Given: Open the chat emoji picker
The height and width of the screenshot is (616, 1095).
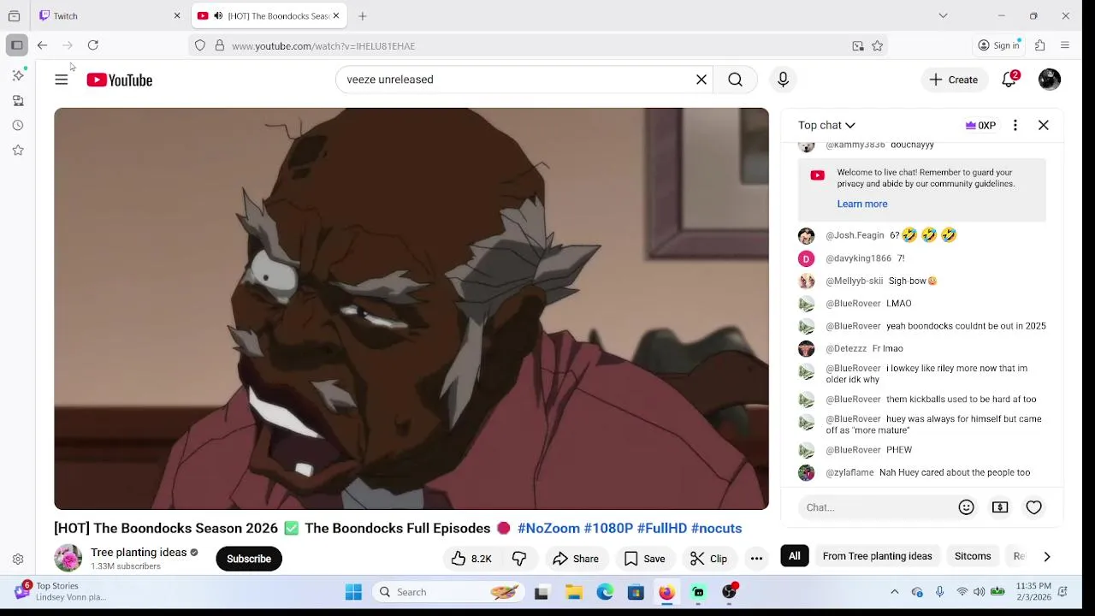Looking at the screenshot, I should (967, 507).
